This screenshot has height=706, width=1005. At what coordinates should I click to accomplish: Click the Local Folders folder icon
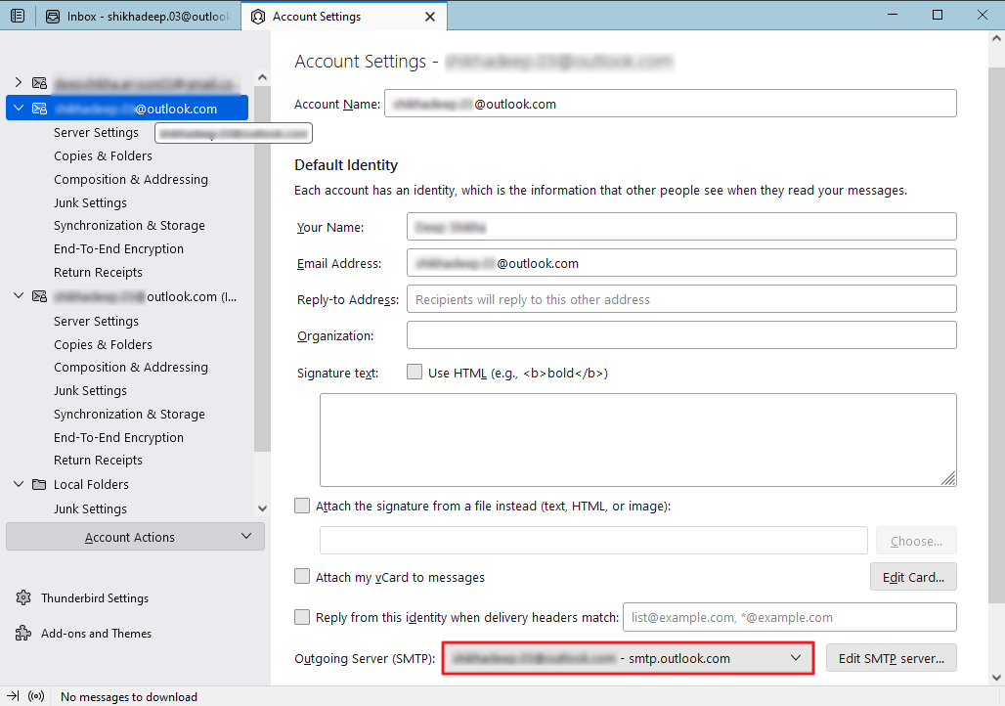tap(40, 484)
